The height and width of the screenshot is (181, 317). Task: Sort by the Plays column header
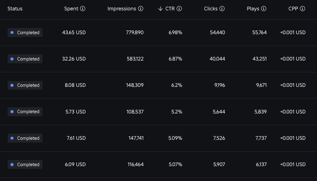253,9
